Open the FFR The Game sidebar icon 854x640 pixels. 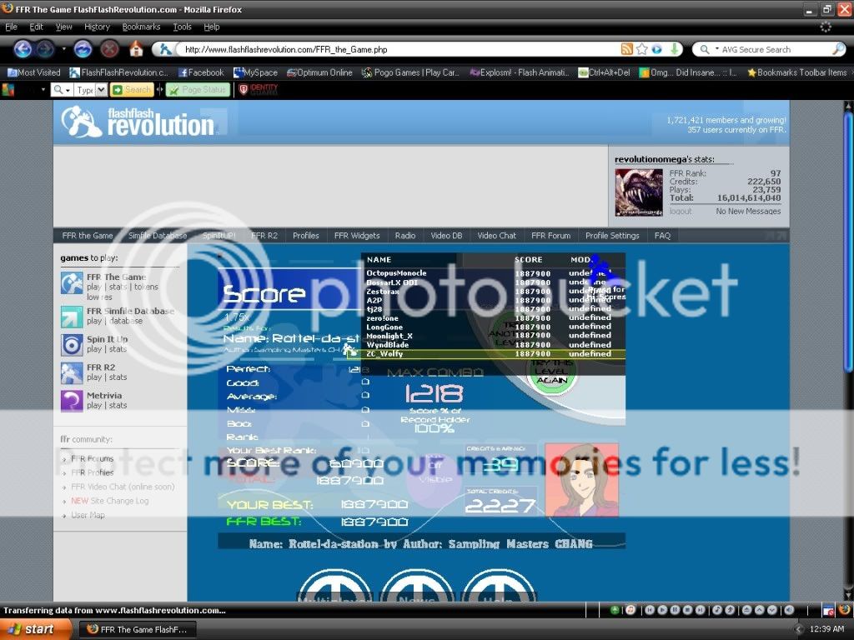(x=72, y=283)
